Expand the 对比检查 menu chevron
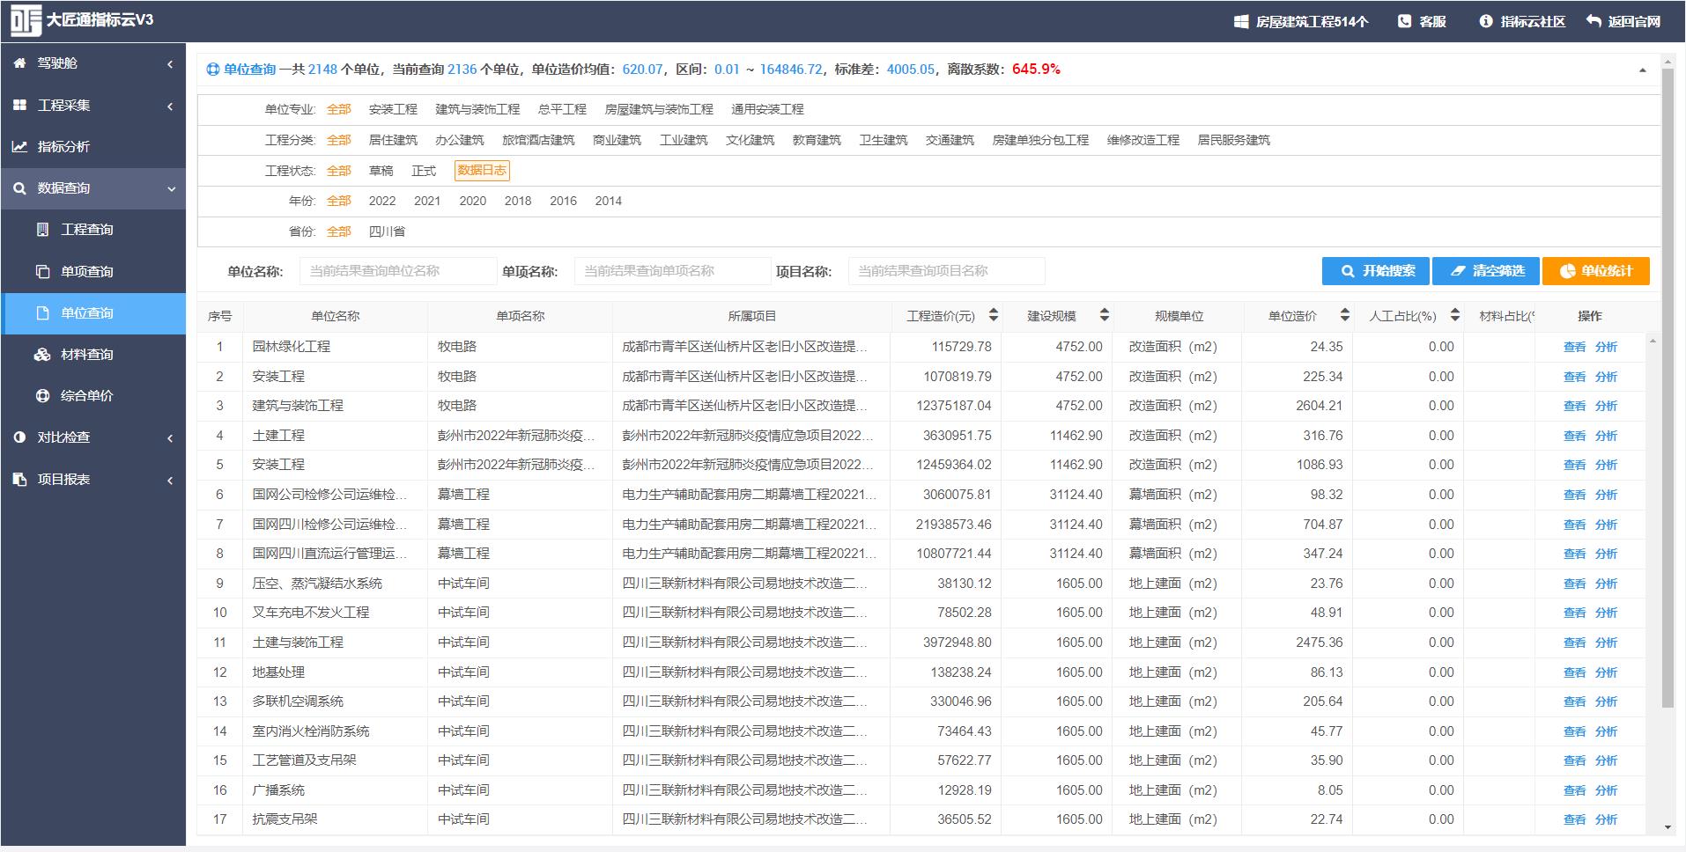 click(x=170, y=438)
